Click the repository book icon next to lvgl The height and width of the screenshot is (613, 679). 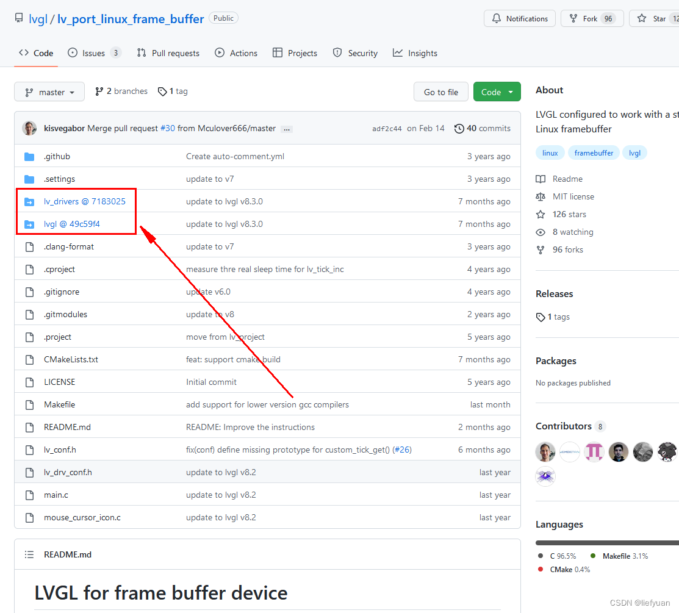(x=19, y=18)
